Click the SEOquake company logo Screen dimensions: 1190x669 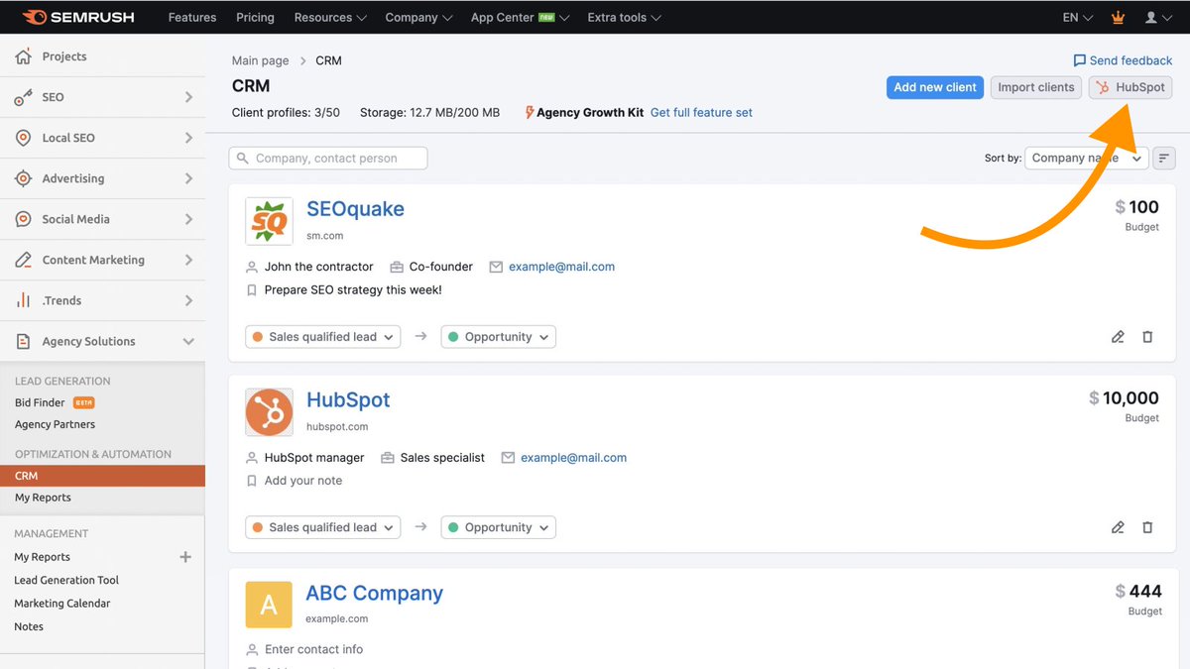click(269, 221)
